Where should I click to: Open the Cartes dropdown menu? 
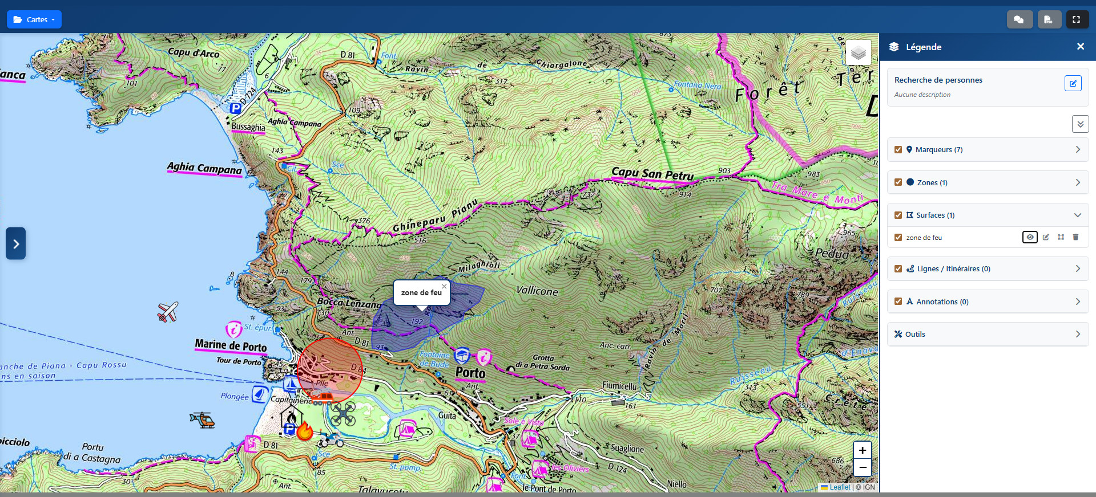pos(34,19)
